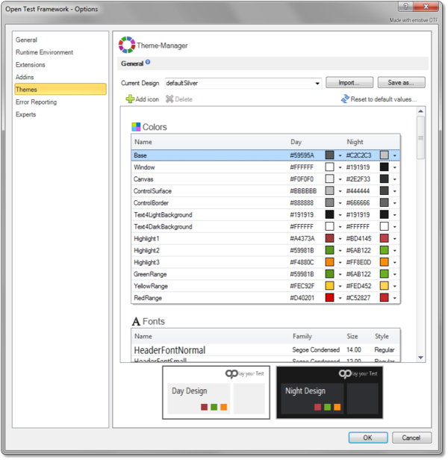Select General in the options sidebar
This screenshot has width=448, height=460.
(x=27, y=40)
